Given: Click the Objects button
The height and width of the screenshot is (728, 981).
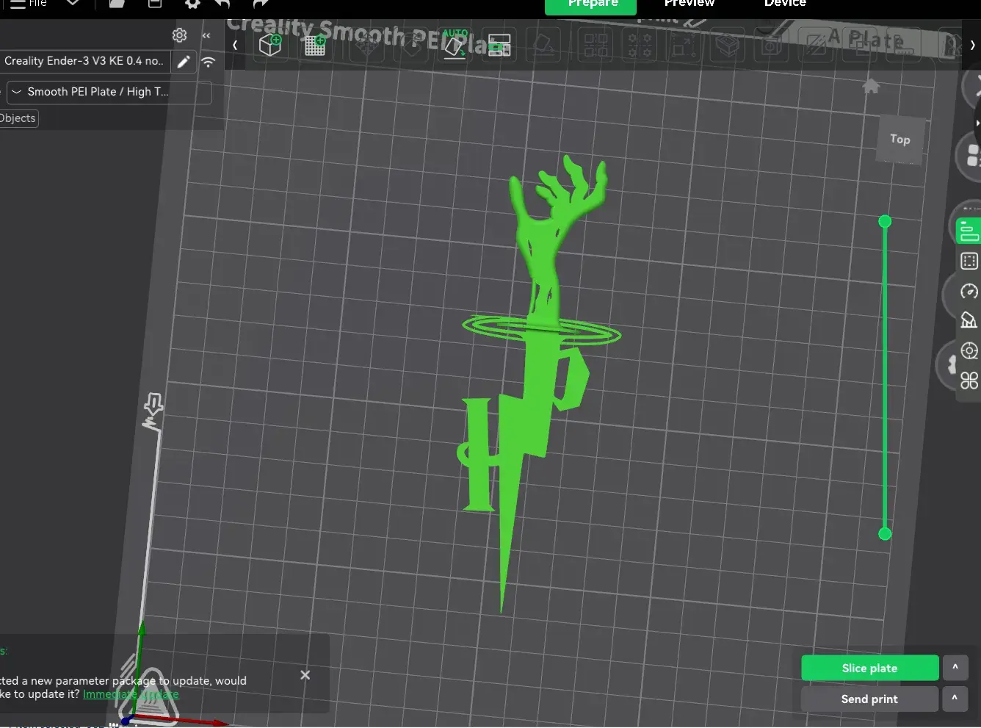Looking at the screenshot, I should pyautogui.click(x=18, y=118).
